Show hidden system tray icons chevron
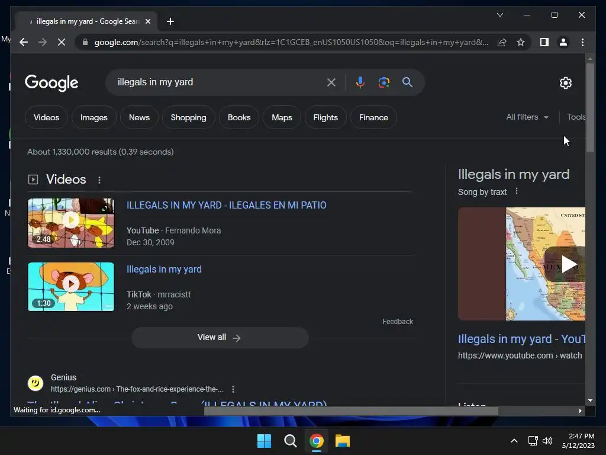Screen dimensions: 606x455 tap(514, 441)
